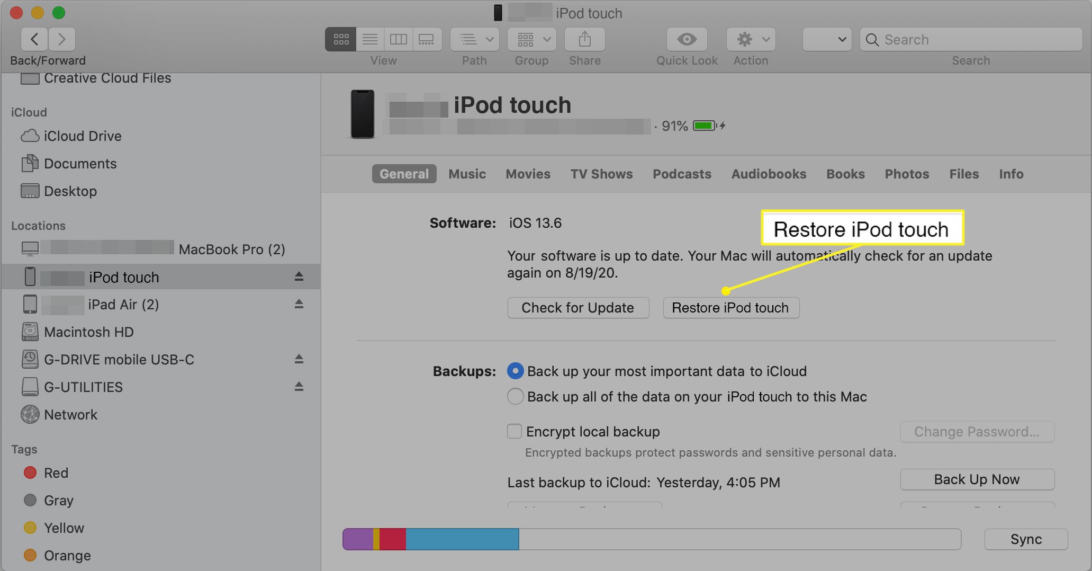Image resolution: width=1092 pixels, height=571 pixels.
Task: Open Creative Cloud Files folder
Action: coord(96,78)
